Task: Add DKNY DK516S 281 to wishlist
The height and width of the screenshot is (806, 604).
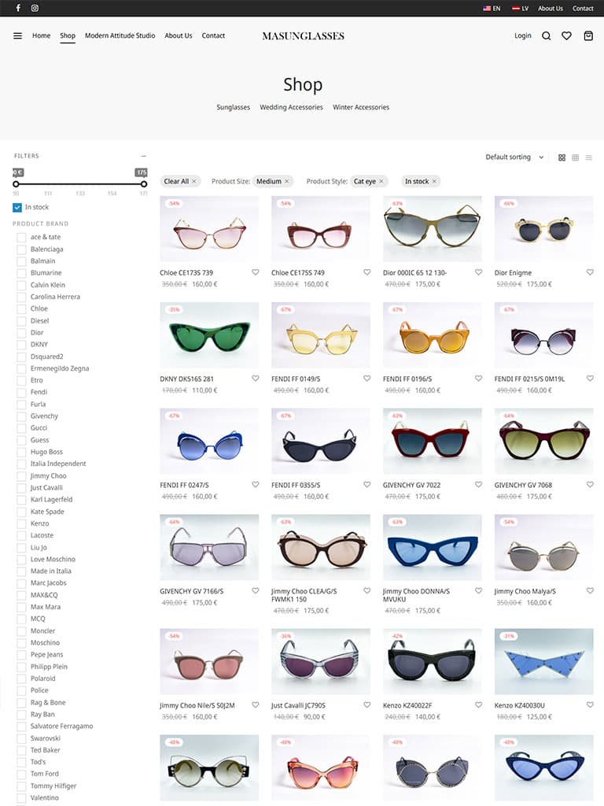Action: 256,379
